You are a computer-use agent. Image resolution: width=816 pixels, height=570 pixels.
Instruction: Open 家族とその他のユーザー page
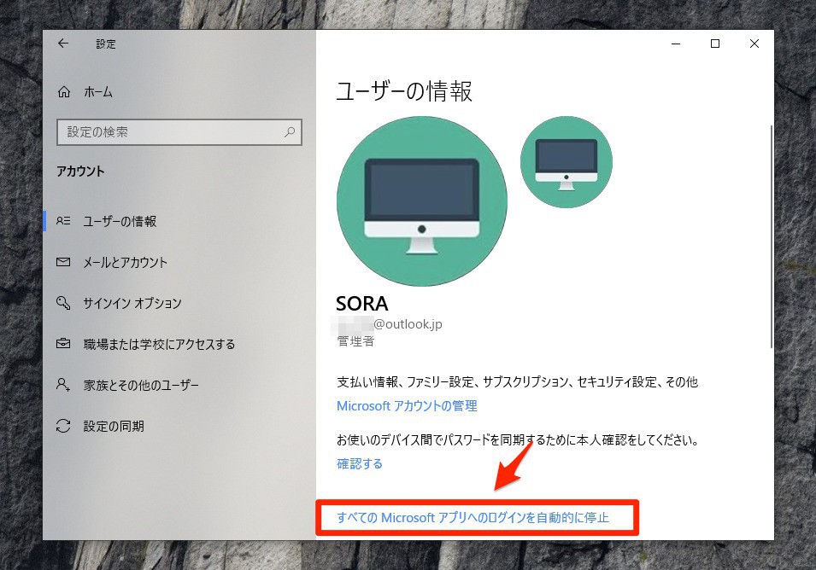(141, 386)
